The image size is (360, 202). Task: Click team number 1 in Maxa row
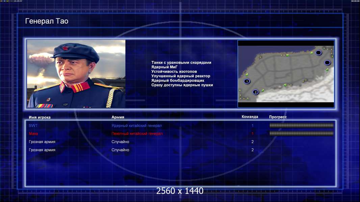pyautogui.click(x=252, y=134)
